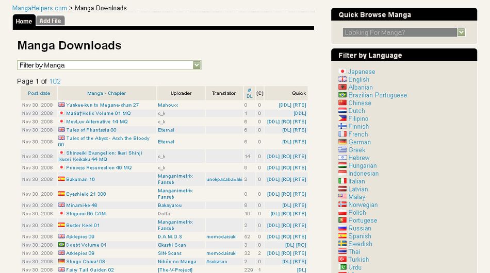Image resolution: width=490 pixels, height=273 pixels.
Task: Click [RO] link for MuvLuv Alternative 14 MQ
Action: pyautogui.click(x=286, y=122)
